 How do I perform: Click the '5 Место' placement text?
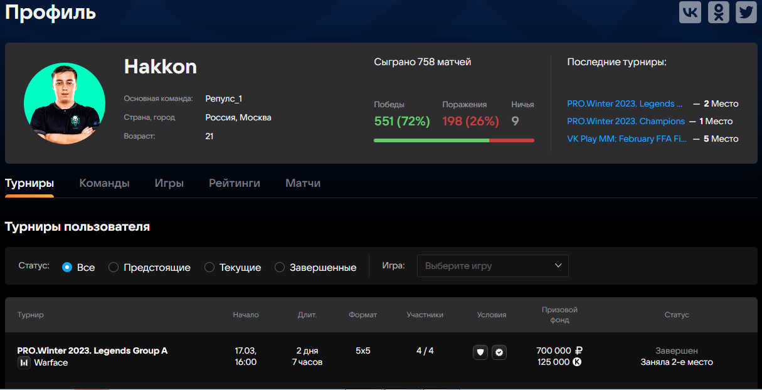point(721,139)
